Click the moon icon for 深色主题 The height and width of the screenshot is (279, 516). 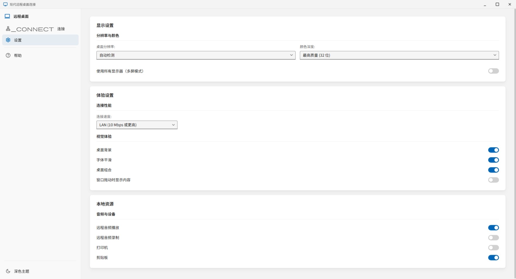[x=8, y=271]
